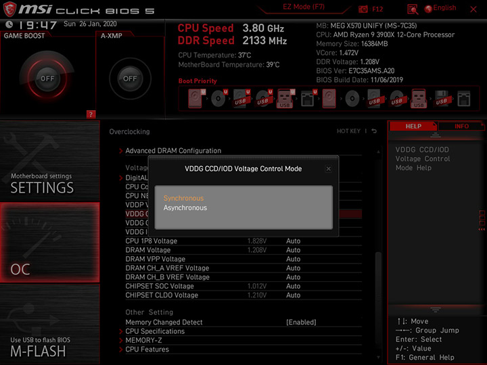Expand CPU Features
Screen dimensions: 487x365
pos(147,349)
